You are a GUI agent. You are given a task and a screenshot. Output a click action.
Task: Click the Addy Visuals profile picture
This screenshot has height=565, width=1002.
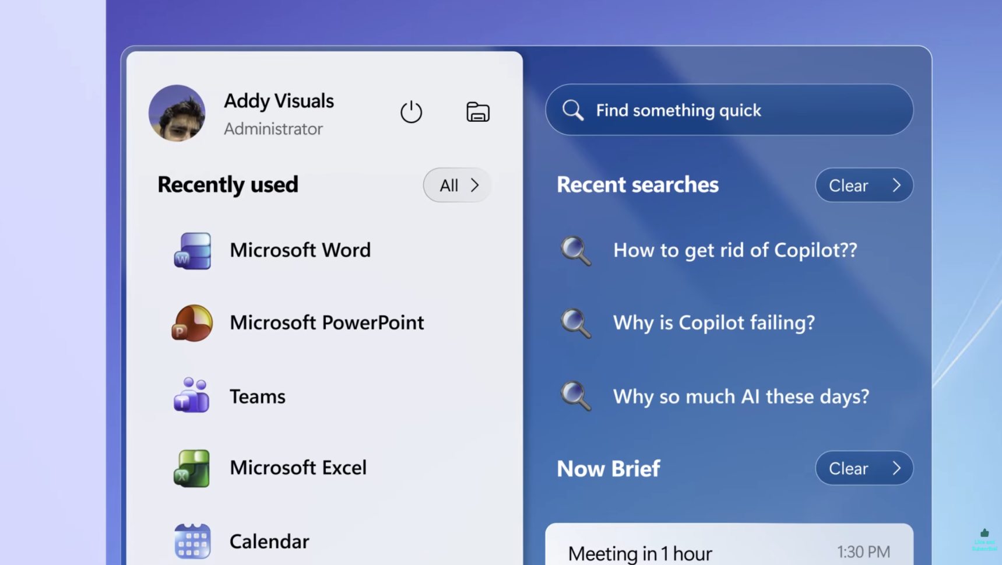coord(177,113)
